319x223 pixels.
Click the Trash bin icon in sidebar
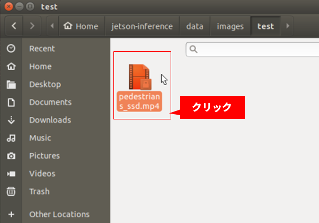pyautogui.click(x=11, y=191)
